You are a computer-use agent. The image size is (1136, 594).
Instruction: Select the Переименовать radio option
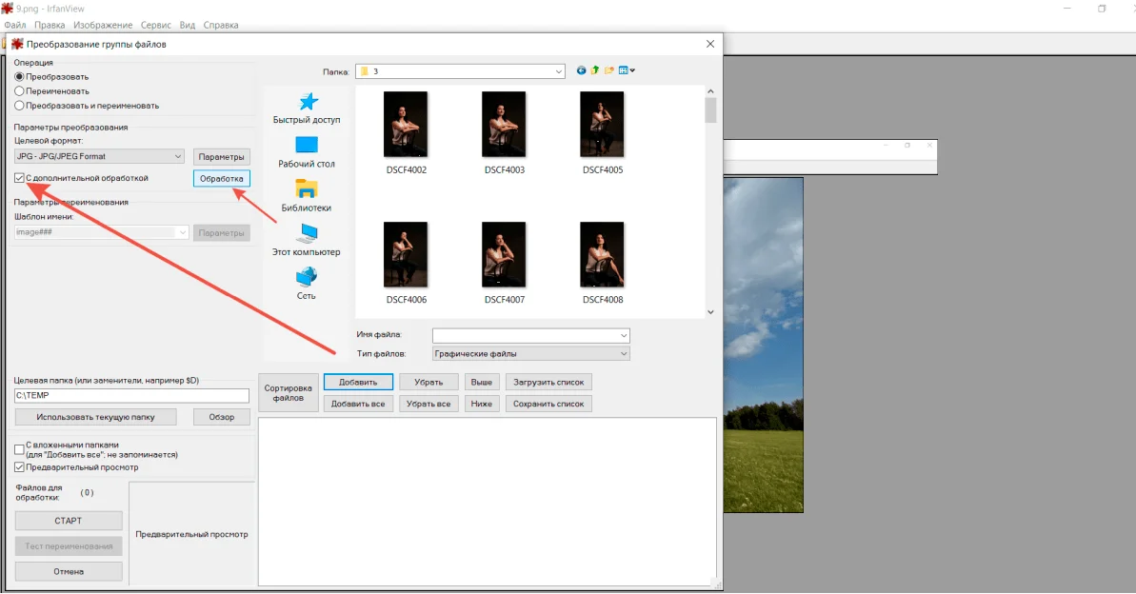(x=19, y=91)
